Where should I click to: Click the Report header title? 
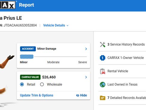point(26,5)
